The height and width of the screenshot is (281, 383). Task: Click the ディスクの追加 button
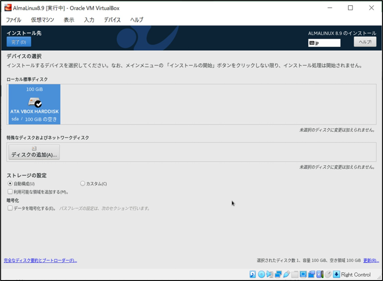[x=34, y=152]
